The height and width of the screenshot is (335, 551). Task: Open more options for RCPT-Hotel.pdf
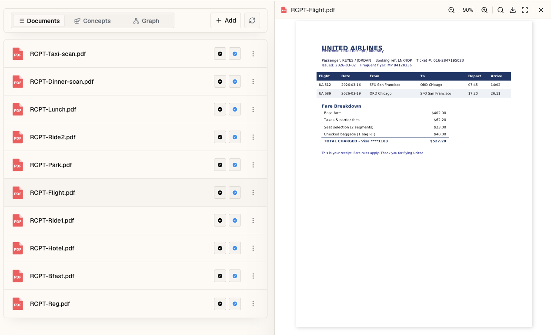pyautogui.click(x=253, y=248)
